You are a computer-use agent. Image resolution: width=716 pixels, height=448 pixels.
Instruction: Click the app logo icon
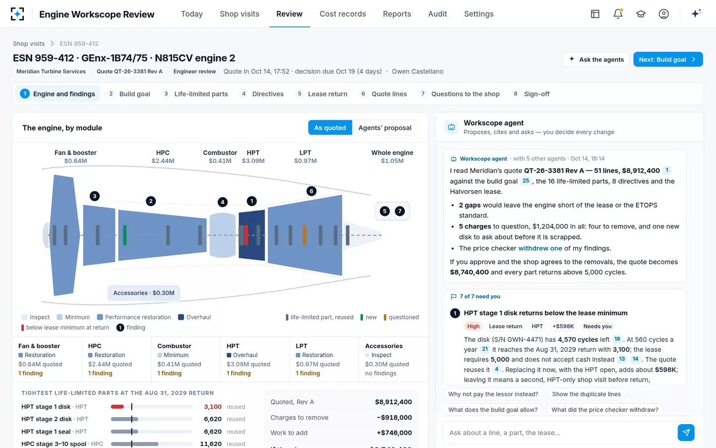pyautogui.click(x=17, y=14)
